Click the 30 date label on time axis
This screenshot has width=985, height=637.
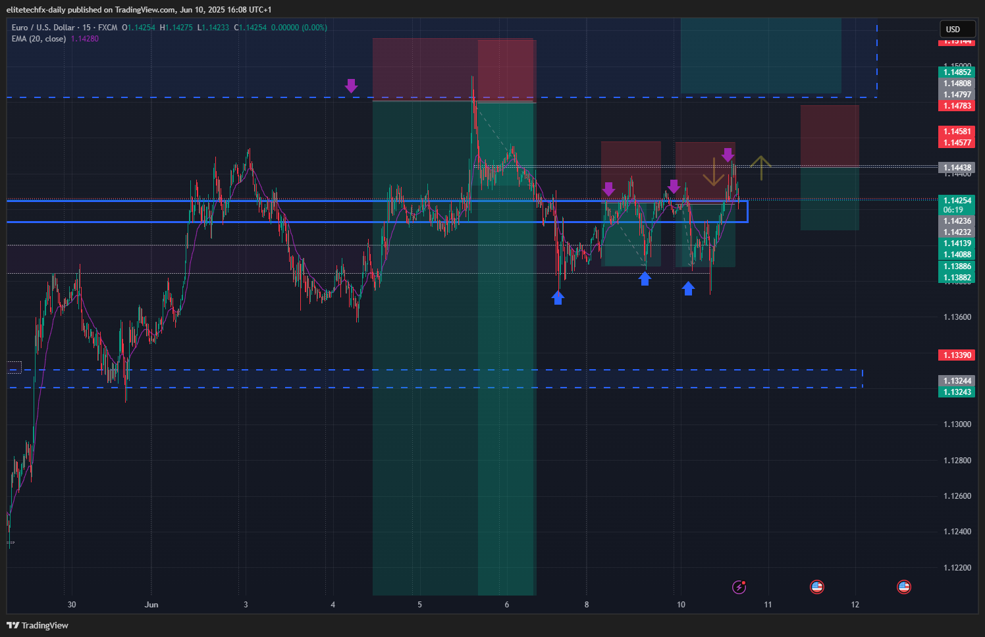click(x=72, y=605)
